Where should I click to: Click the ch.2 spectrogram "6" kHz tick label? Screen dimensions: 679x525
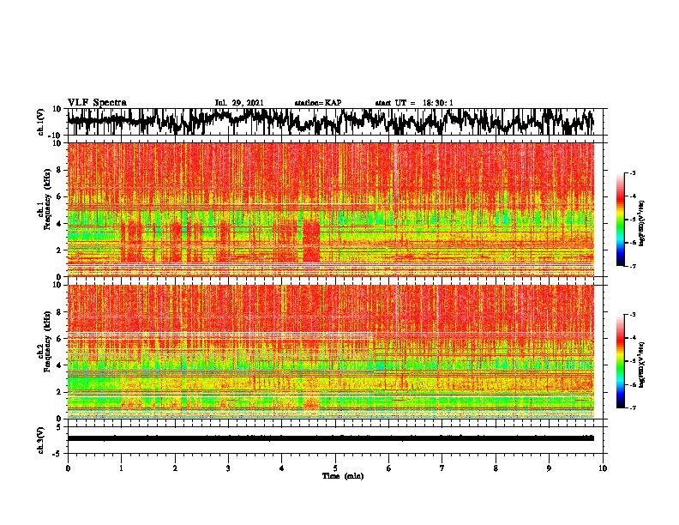[x=59, y=339]
